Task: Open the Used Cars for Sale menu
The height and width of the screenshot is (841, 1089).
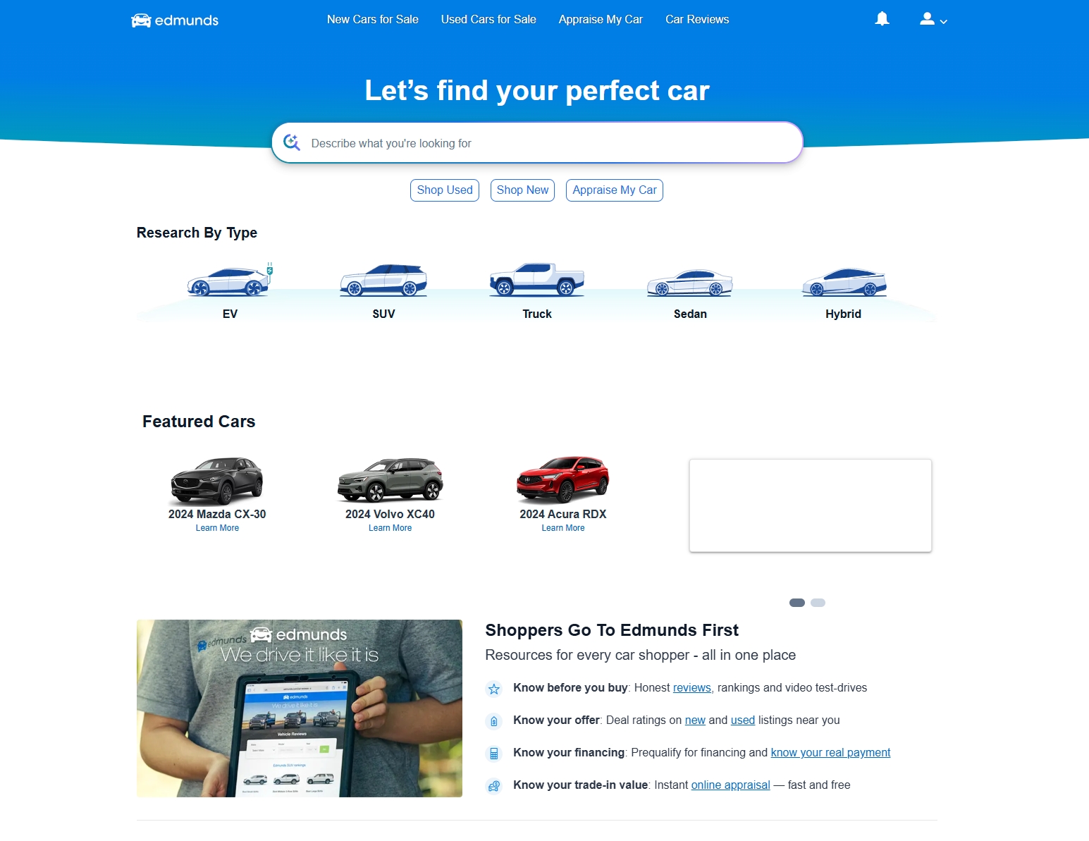Action: click(x=488, y=20)
